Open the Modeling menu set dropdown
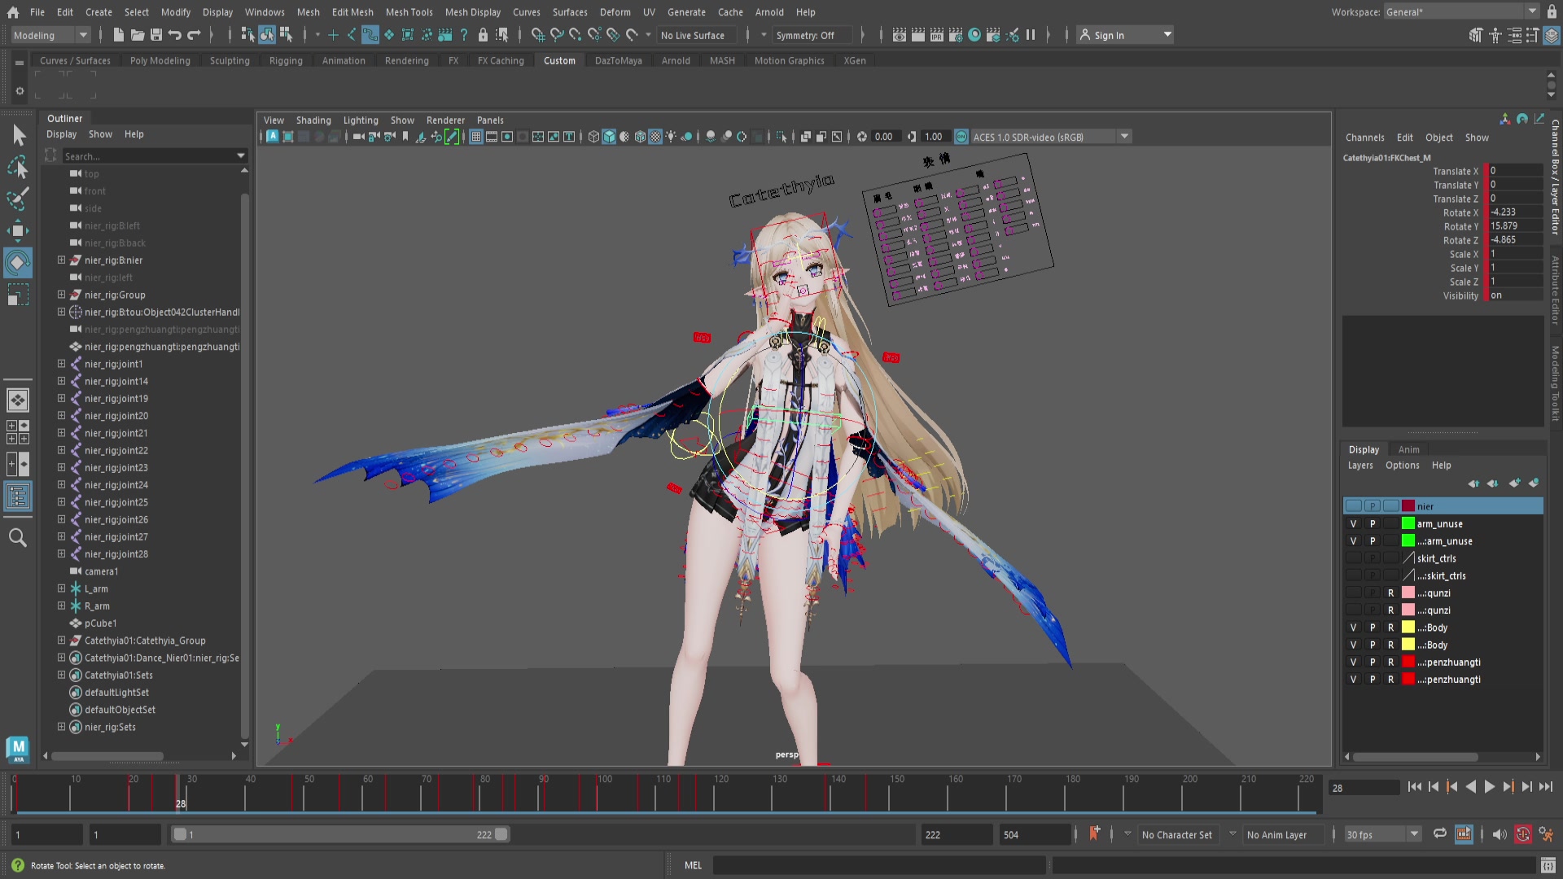The image size is (1563, 879). point(50,35)
